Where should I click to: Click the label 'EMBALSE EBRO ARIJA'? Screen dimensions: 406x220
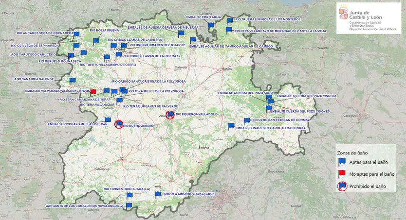(x=203, y=17)
